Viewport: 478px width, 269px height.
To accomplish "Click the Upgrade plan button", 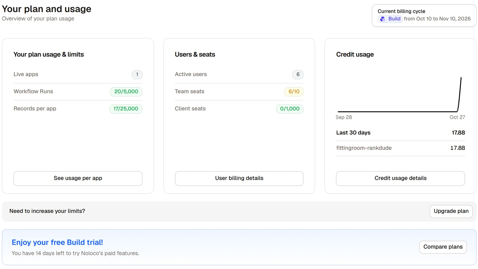I will tap(451, 211).
